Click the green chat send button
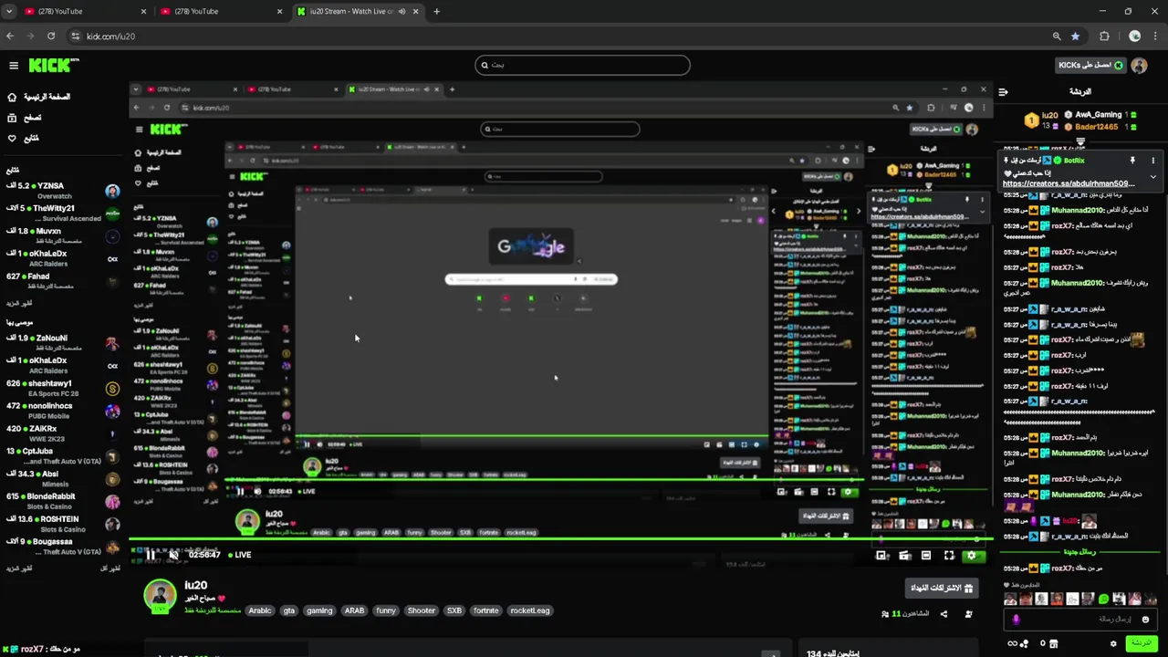 coord(1141,643)
